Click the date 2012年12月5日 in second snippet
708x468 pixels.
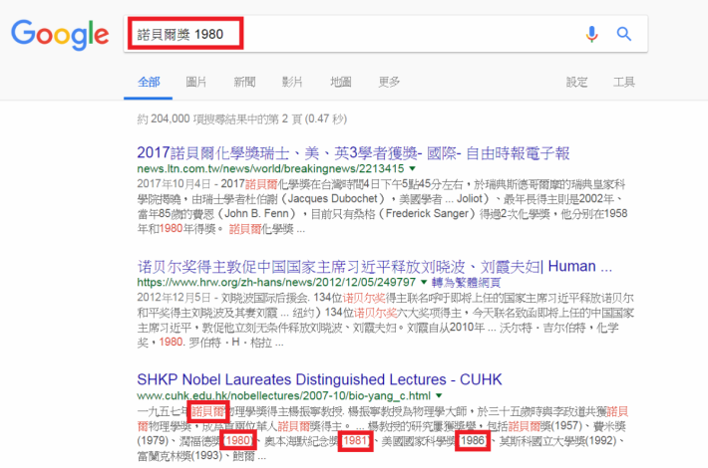pos(174,298)
